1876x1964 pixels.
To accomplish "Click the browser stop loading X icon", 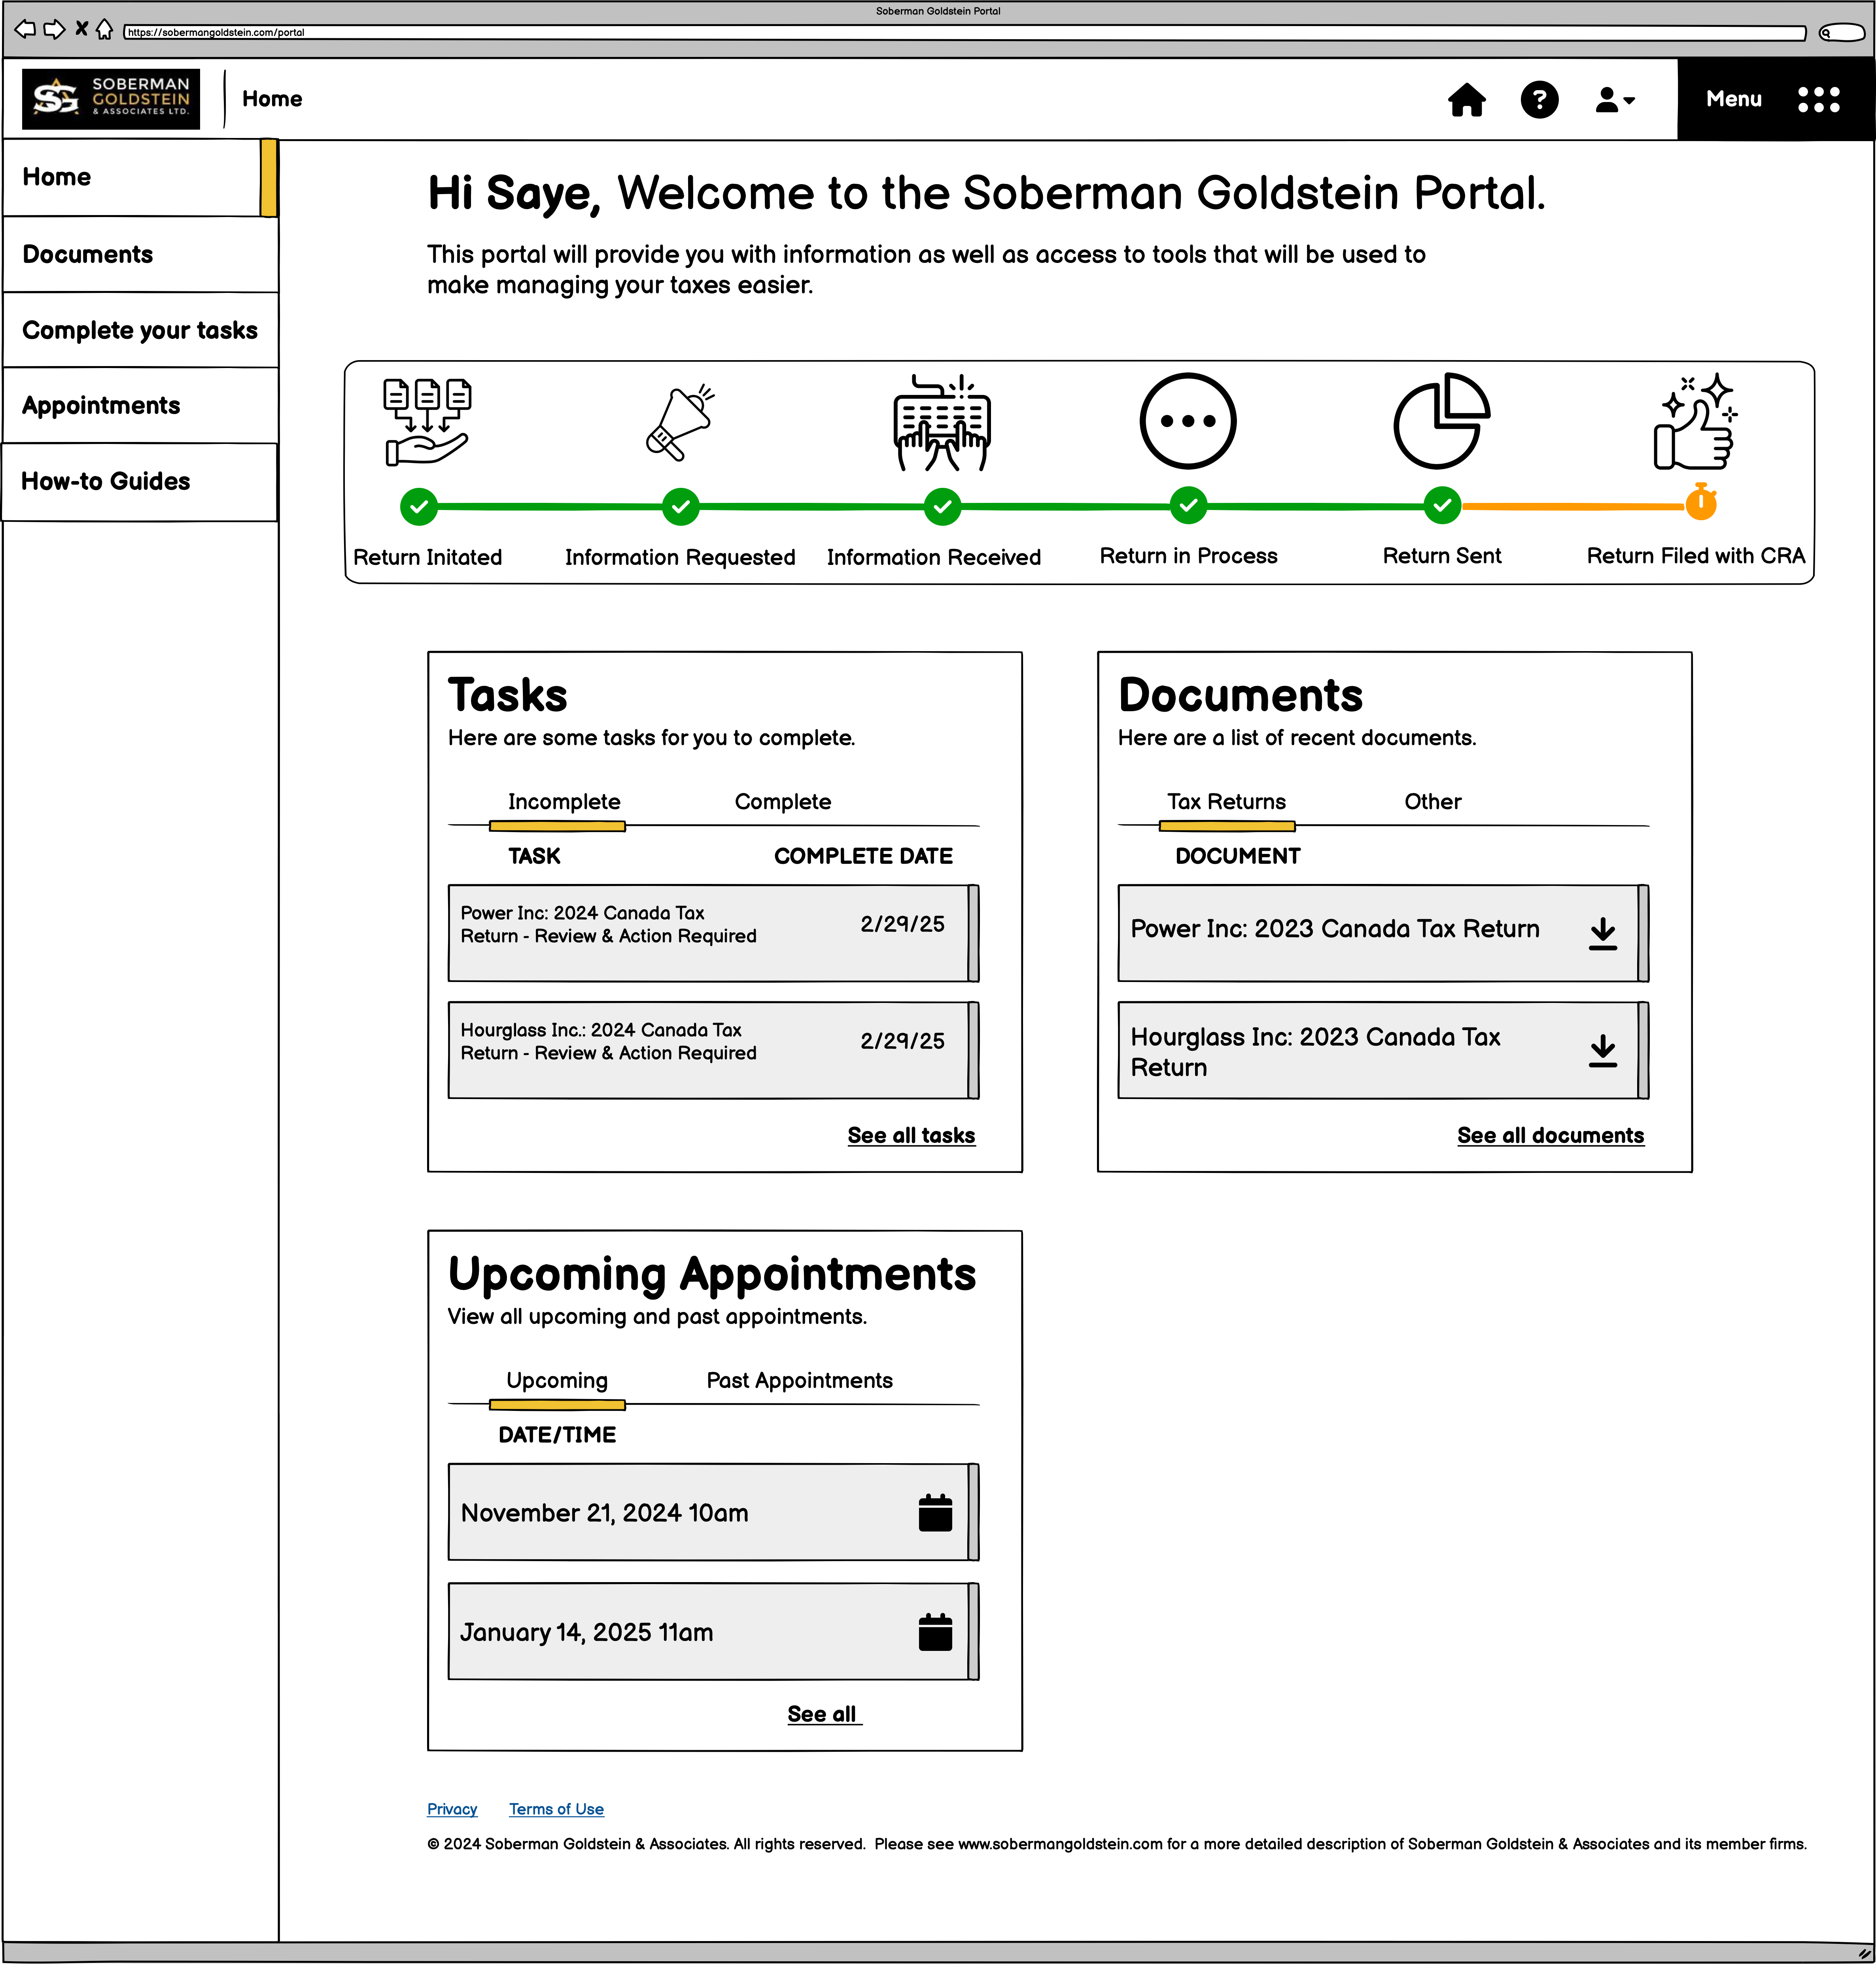I will (x=81, y=29).
